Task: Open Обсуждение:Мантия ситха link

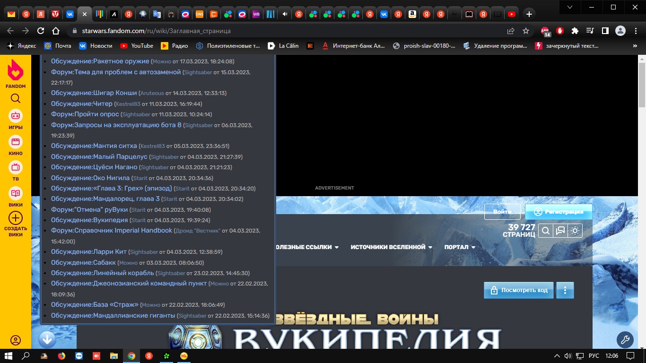Action: (94, 146)
